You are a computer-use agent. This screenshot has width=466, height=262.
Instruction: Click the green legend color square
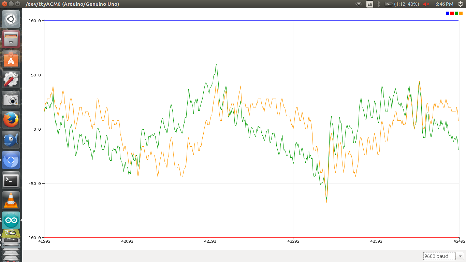(x=456, y=13)
